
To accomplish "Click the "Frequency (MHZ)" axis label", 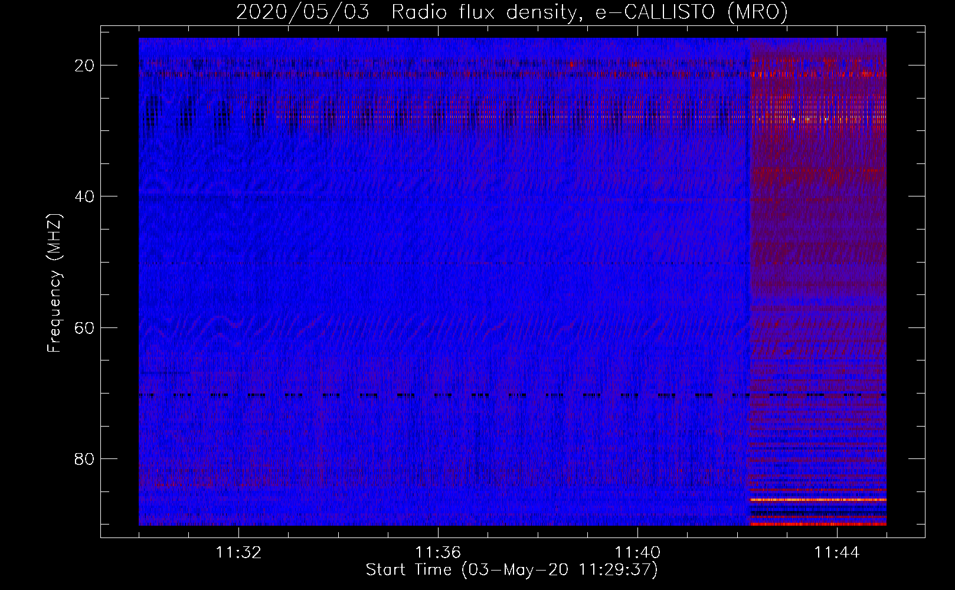I will coord(54,283).
